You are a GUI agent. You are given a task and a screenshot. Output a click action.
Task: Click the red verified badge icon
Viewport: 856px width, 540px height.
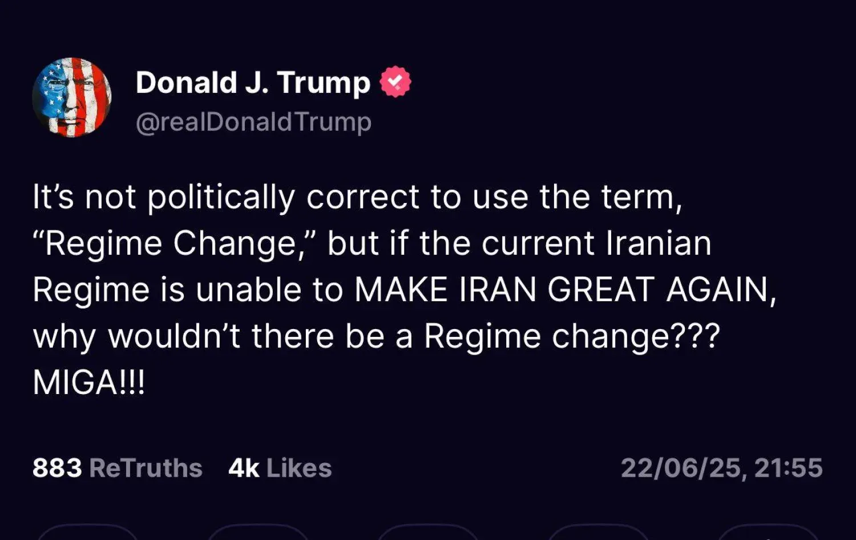395,83
